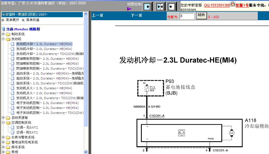
Task: Click the open folder icon for 发动机
Action: click(x=8, y=39)
